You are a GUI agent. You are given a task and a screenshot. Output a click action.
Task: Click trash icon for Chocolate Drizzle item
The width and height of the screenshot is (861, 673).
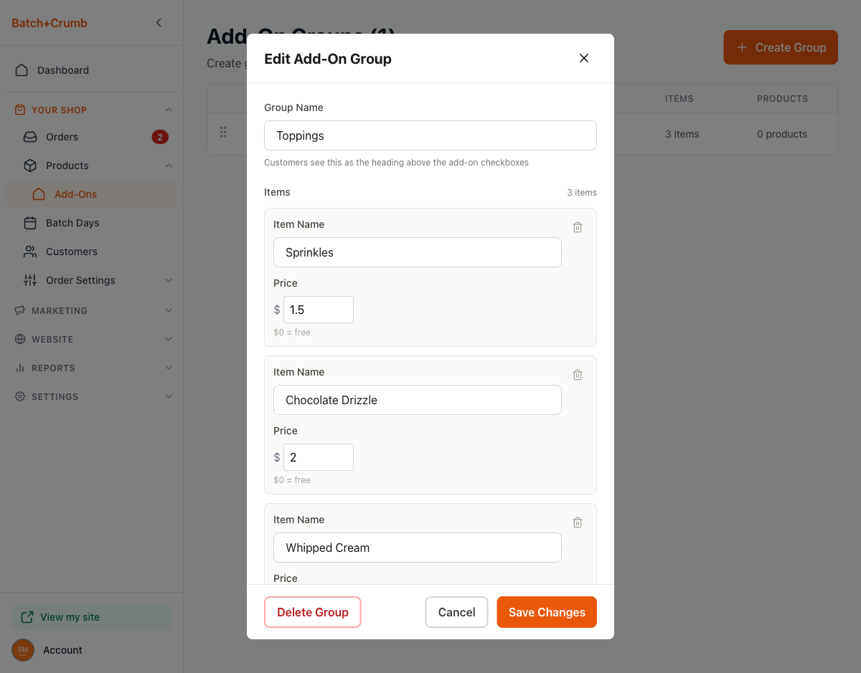point(578,375)
